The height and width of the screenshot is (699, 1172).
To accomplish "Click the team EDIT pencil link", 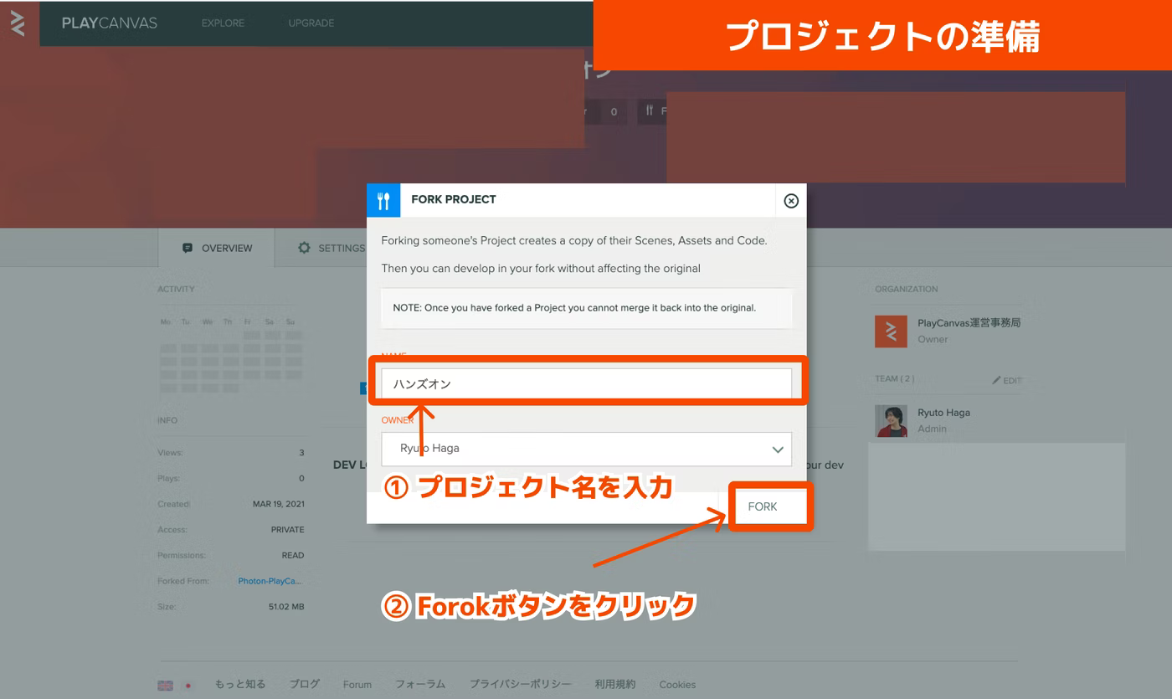I will (x=1007, y=380).
